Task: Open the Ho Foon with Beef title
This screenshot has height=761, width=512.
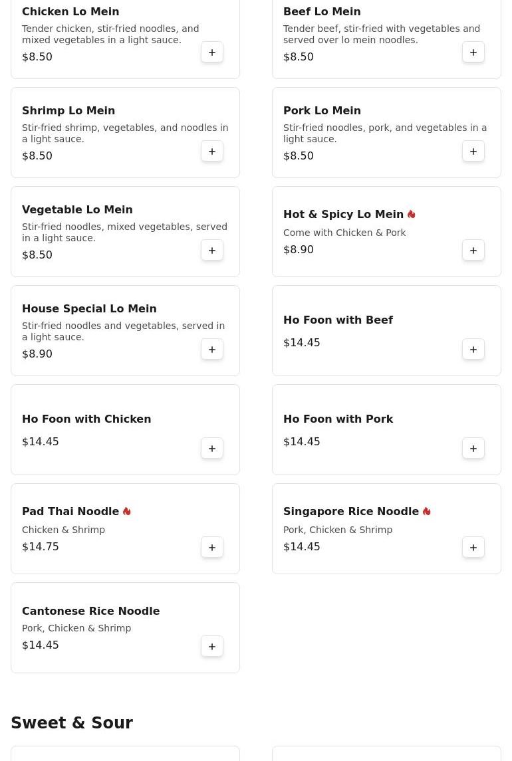Action: click(x=338, y=320)
